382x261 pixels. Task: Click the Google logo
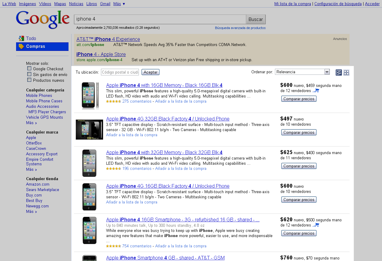point(43,19)
